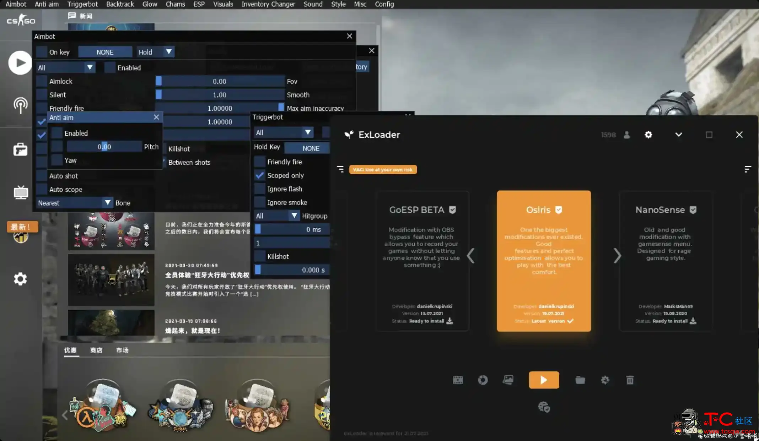The height and width of the screenshot is (441, 759).
Task: Click the Aimbot menu tab
Action: [x=15, y=4]
